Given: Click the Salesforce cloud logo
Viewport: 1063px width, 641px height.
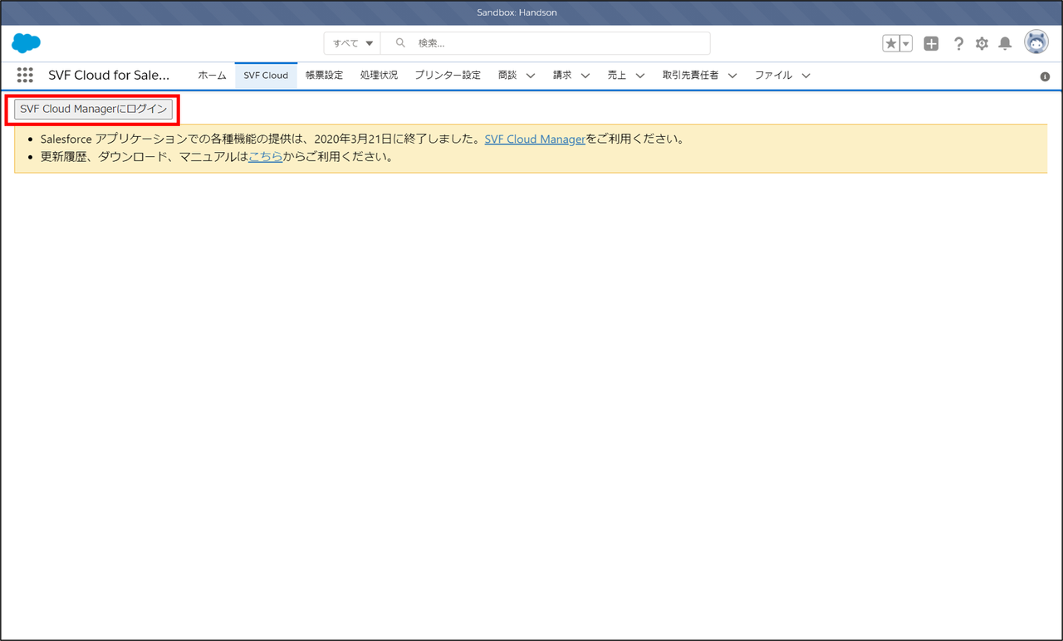Looking at the screenshot, I should (27, 43).
